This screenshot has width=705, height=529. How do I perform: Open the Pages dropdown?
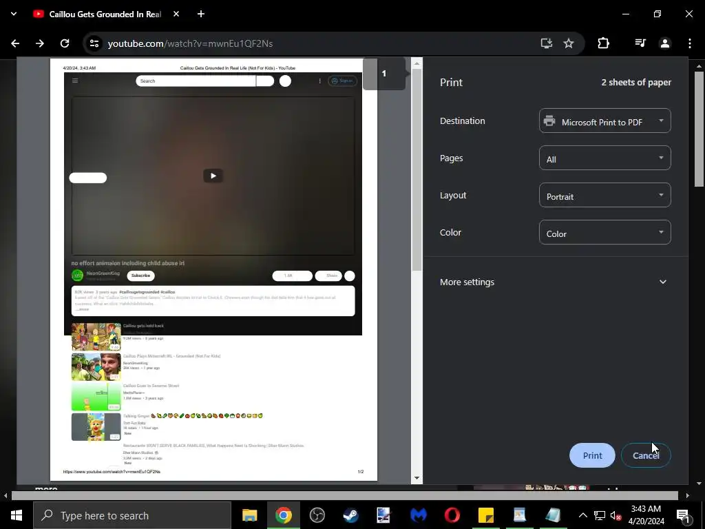click(604, 158)
